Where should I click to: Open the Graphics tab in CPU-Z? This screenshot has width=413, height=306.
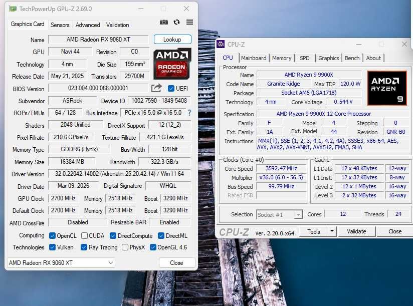[328, 58]
